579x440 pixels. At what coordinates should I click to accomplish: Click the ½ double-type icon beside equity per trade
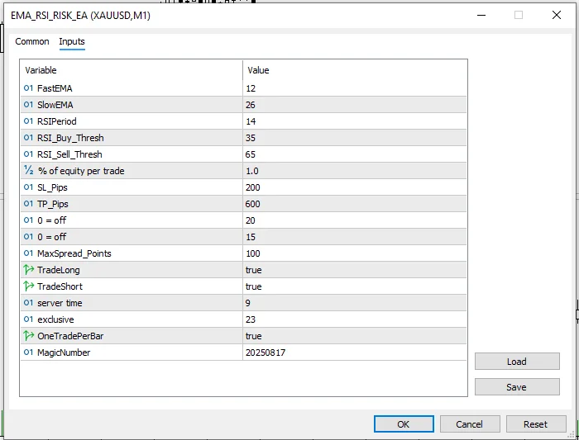[29, 170]
